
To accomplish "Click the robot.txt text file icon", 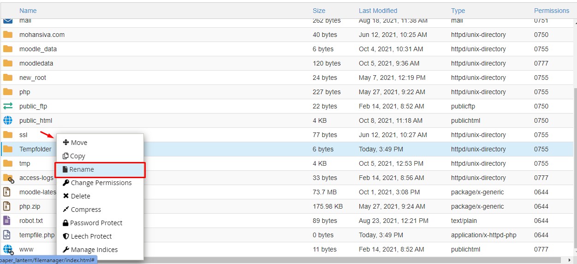I will point(7,221).
